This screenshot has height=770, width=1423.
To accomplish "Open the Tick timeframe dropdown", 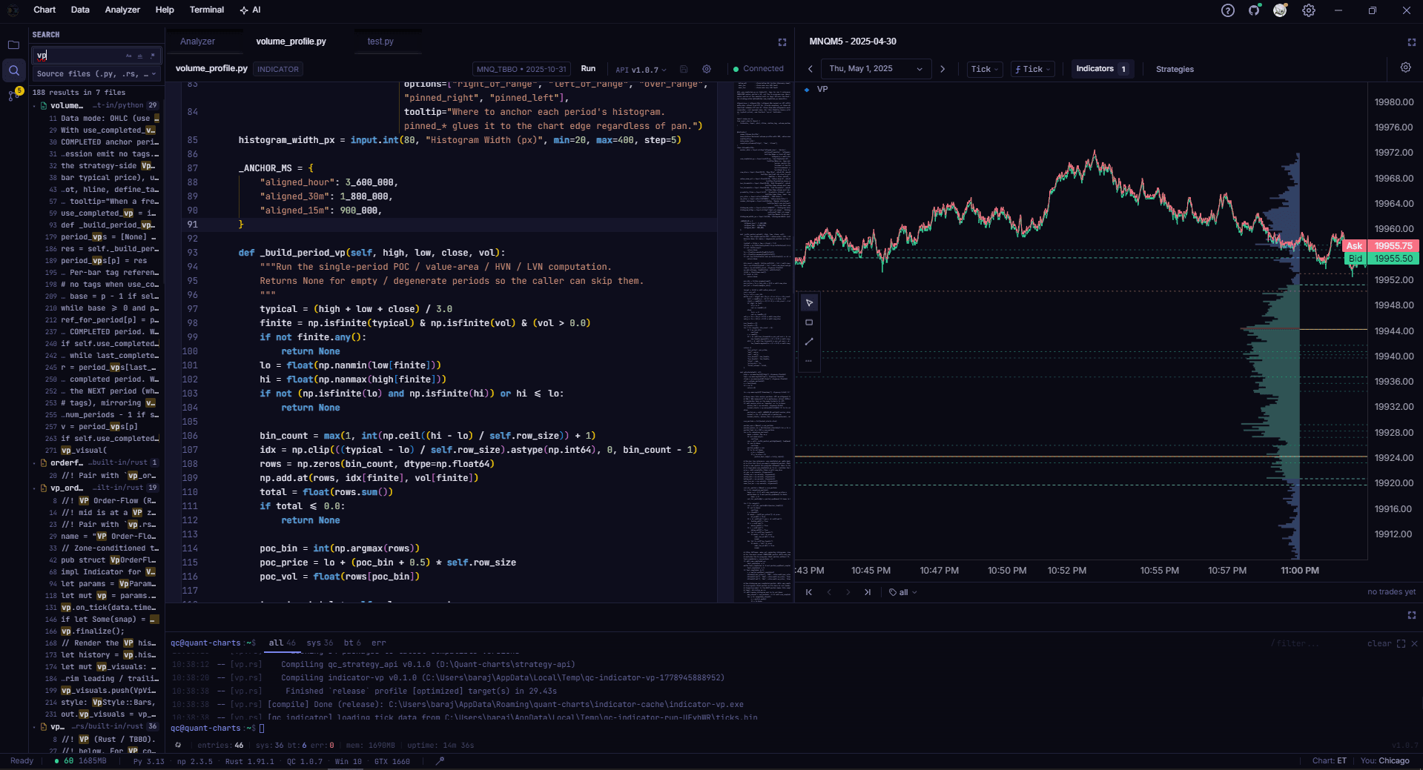I will (985, 69).
